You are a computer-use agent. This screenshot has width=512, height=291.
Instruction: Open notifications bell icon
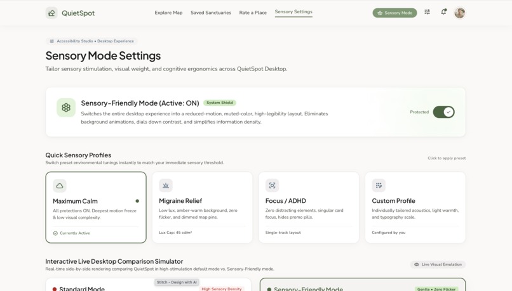click(x=443, y=12)
